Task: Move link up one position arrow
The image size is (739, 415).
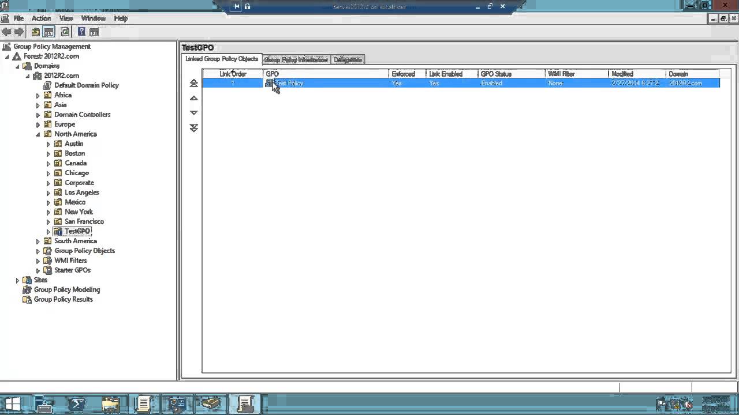Action: click(x=194, y=99)
